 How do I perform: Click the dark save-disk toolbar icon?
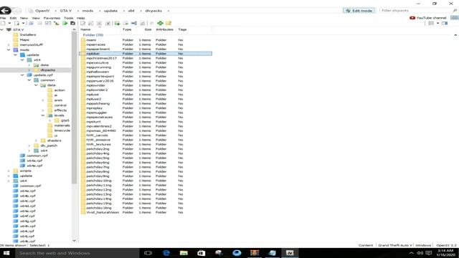73,23
